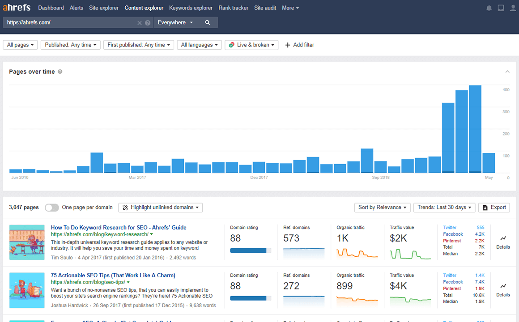Open Details for the Keyword Research article

point(503,242)
